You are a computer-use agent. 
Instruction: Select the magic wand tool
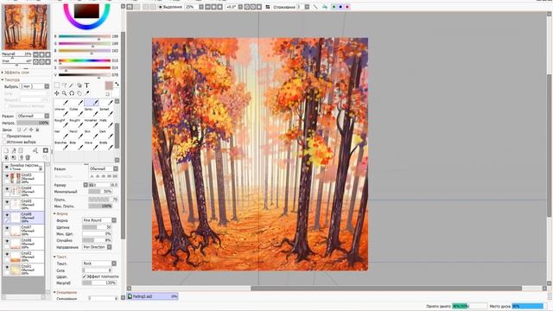coord(72,86)
